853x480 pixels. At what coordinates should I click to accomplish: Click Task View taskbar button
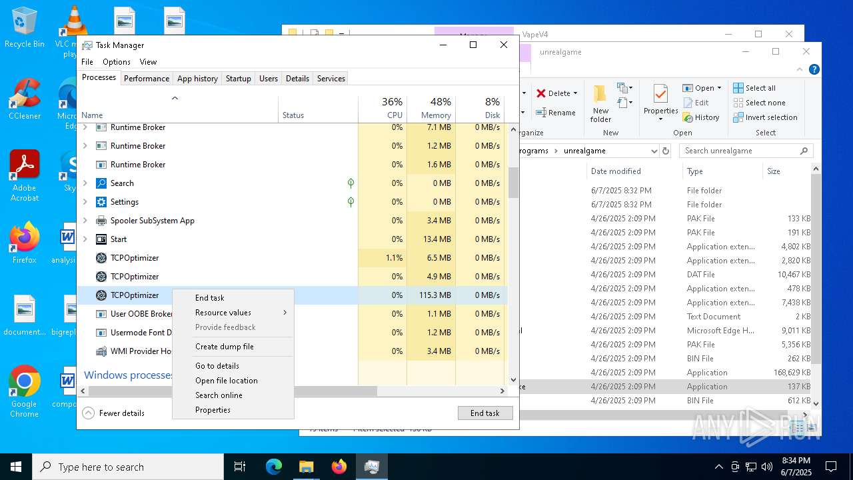(x=240, y=467)
